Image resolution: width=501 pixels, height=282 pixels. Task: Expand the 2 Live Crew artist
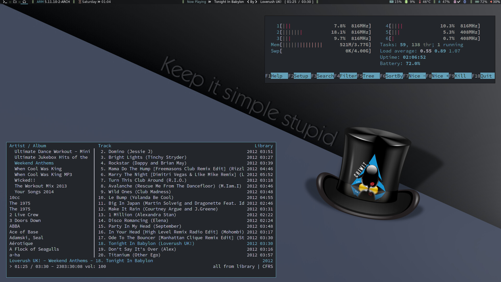click(x=24, y=215)
